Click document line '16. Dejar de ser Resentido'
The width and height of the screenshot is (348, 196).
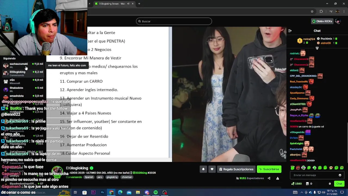84,136
